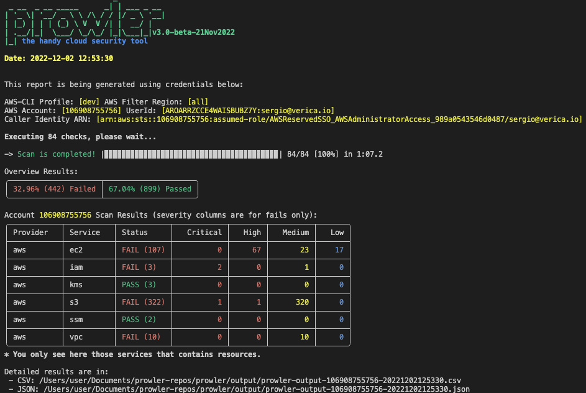586x393 pixels.
Task: Click the ssm service name cell
Action: click(76, 320)
